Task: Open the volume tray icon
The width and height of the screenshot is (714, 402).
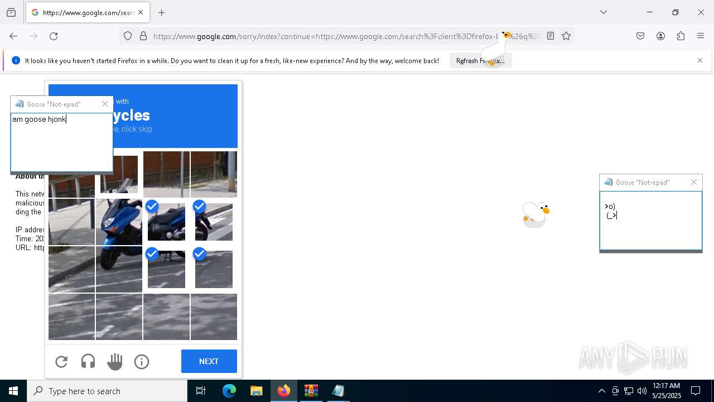Action: [642, 391]
